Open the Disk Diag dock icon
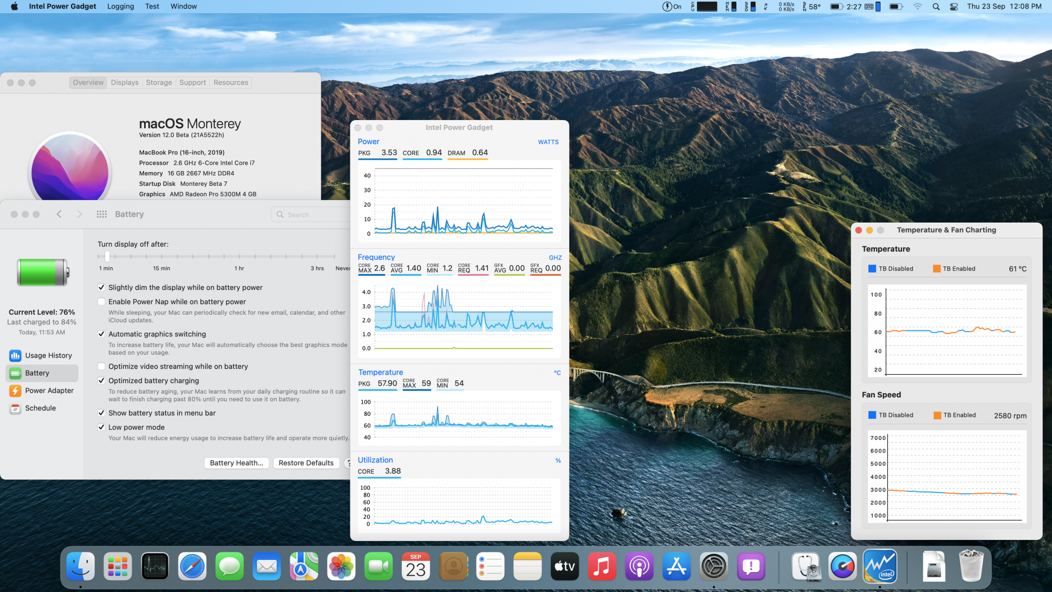Image resolution: width=1052 pixels, height=592 pixels. pyautogui.click(x=805, y=567)
